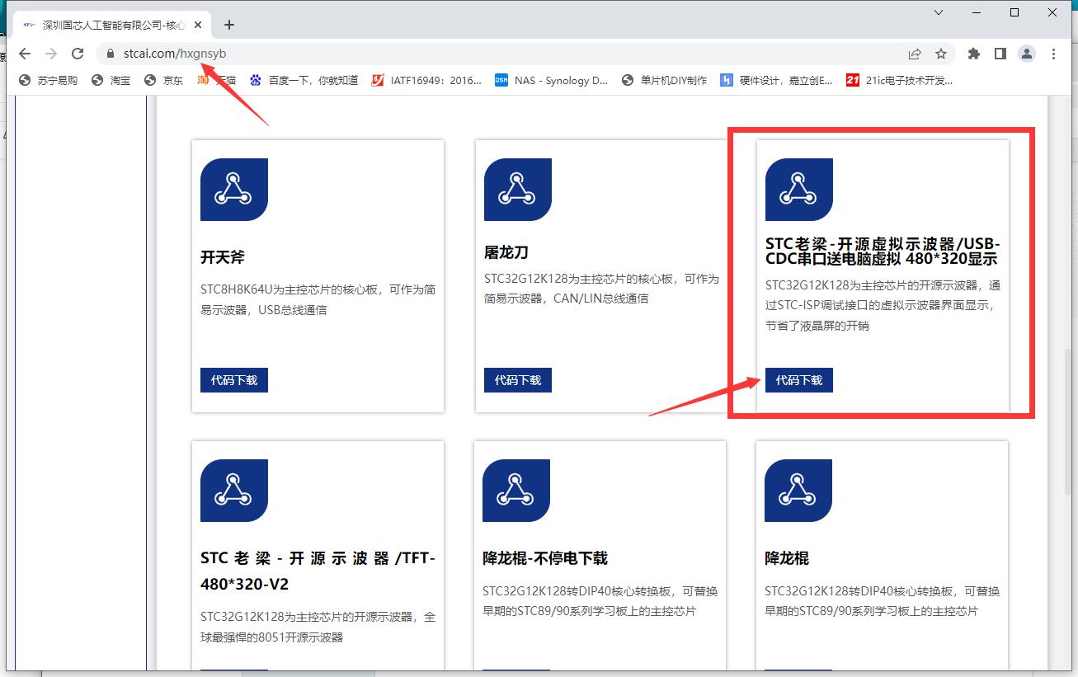Open 百度一下，你就知道 bookmark
1078x677 pixels.
(x=304, y=80)
